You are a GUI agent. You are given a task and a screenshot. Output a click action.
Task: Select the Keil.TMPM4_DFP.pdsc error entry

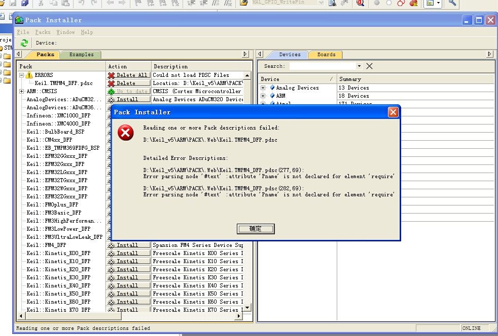tap(63, 83)
